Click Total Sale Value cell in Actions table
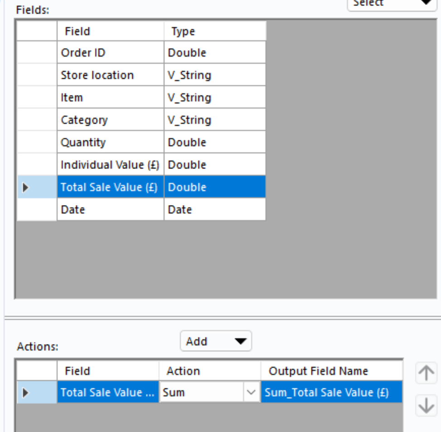Viewport: 441px width, 432px height. pyautogui.click(x=107, y=393)
